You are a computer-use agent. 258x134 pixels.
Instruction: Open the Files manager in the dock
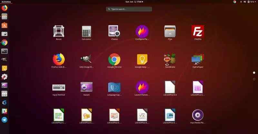(x=5, y=17)
